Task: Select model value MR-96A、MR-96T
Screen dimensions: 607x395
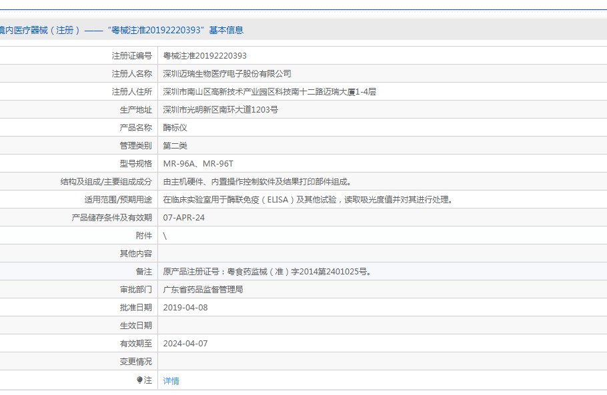Action: coord(198,163)
